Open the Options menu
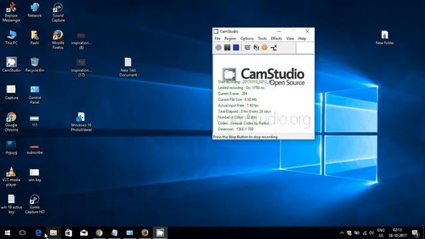This screenshot has width=425, height=239. [247, 39]
